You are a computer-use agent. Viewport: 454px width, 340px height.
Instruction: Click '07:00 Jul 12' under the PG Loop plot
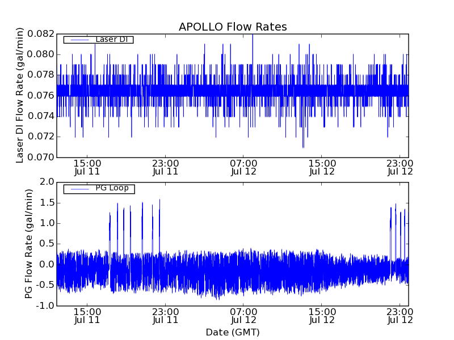point(243,316)
